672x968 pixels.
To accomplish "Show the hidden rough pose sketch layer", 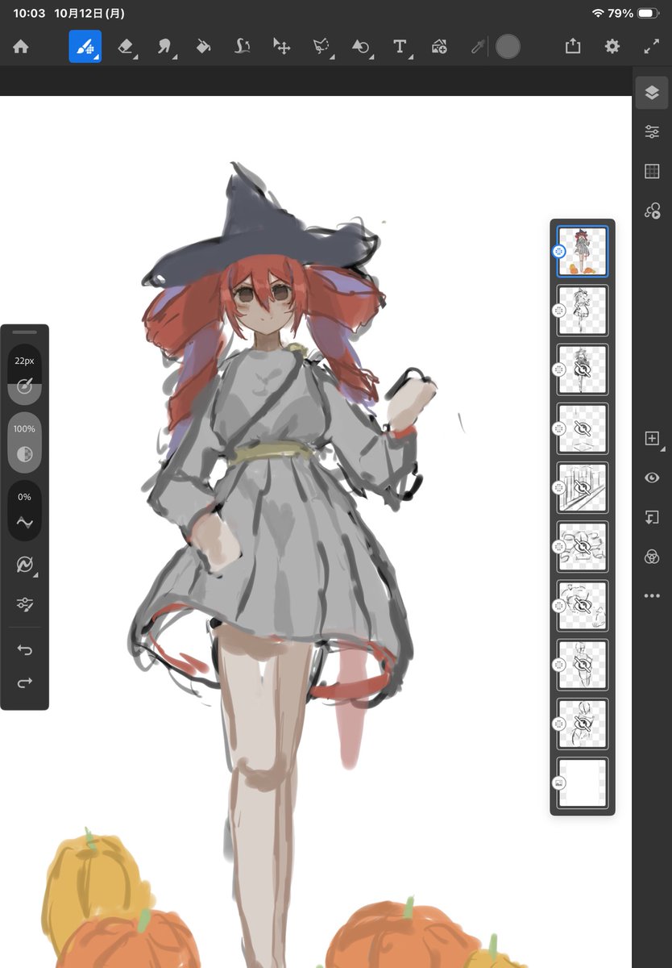I will (583, 724).
